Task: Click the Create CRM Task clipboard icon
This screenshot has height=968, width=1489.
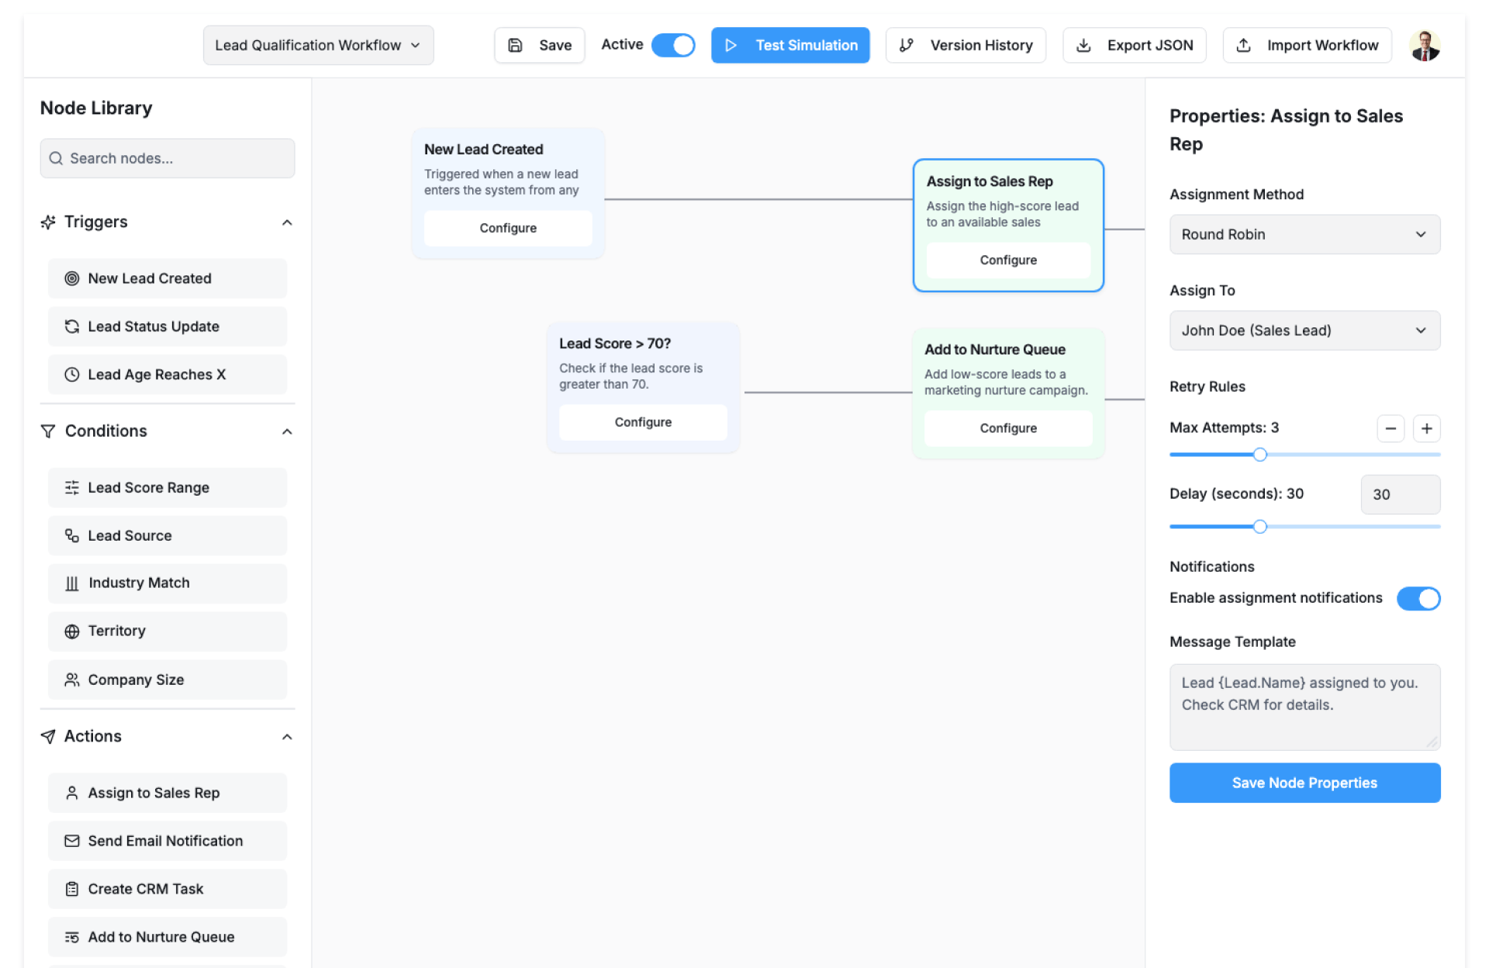Action: tap(71, 889)
